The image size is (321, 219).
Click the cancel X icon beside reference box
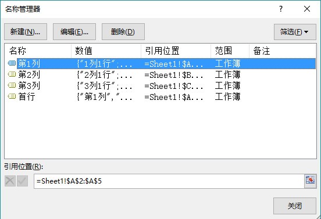point(10,181)
